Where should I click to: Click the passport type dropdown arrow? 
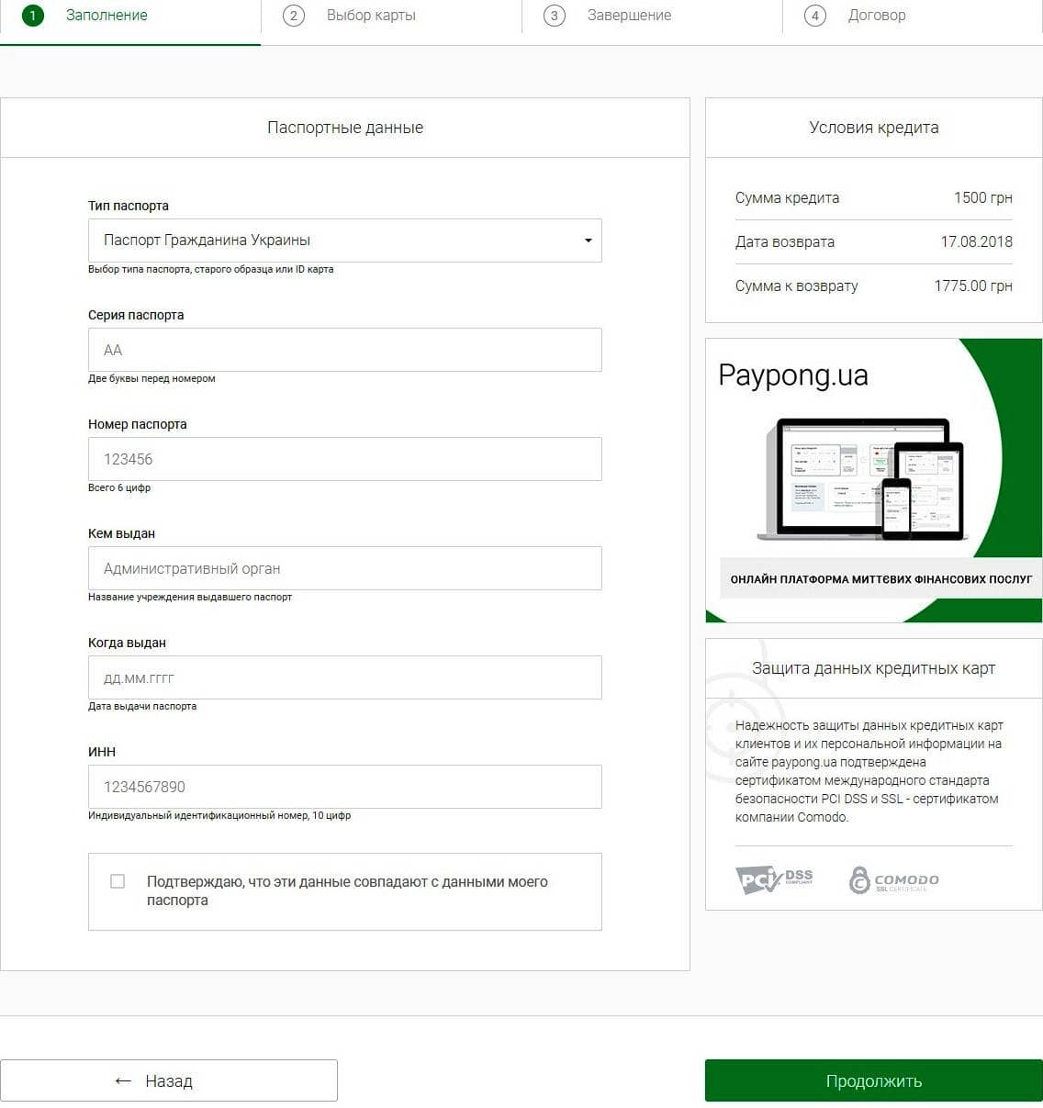tap(589, 240)
